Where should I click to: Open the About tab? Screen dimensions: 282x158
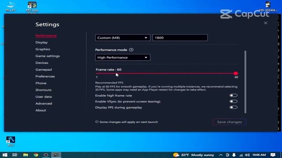click(41, 110)
